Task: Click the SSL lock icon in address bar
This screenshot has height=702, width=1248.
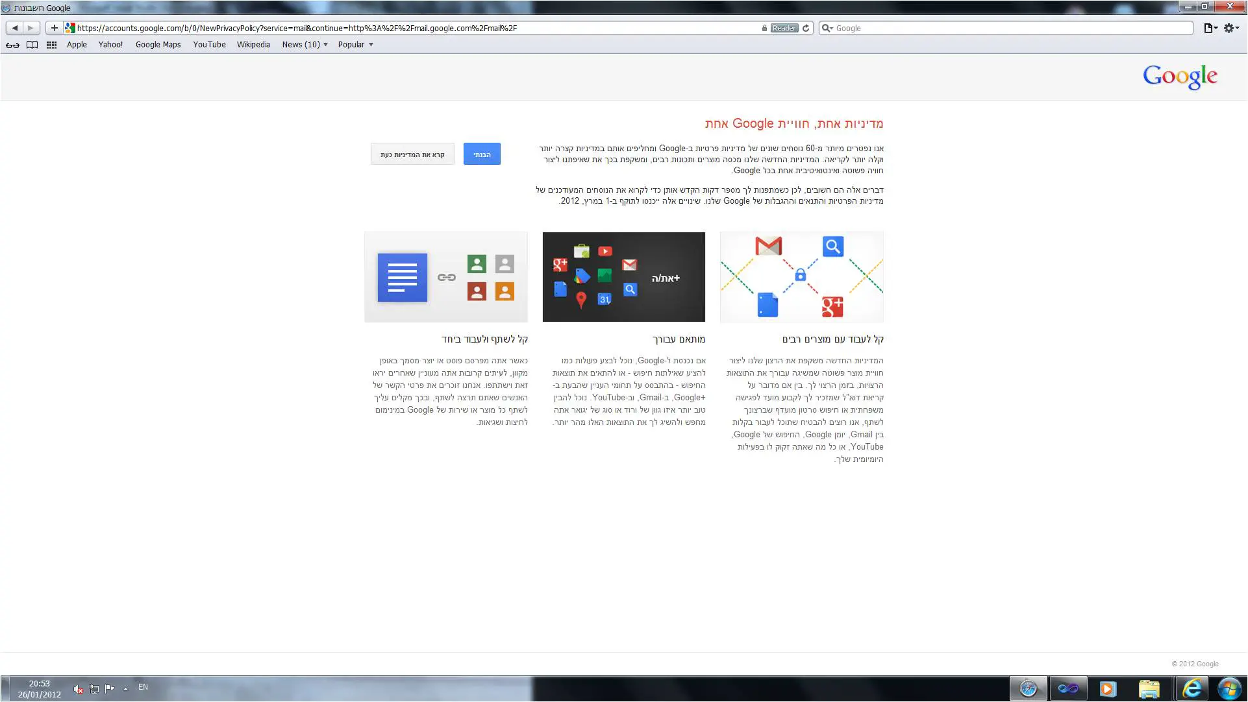Action: [x=764, y=28]
